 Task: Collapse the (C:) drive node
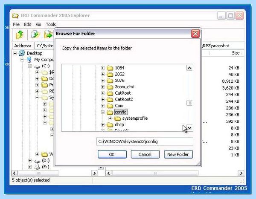pos(30,66)
